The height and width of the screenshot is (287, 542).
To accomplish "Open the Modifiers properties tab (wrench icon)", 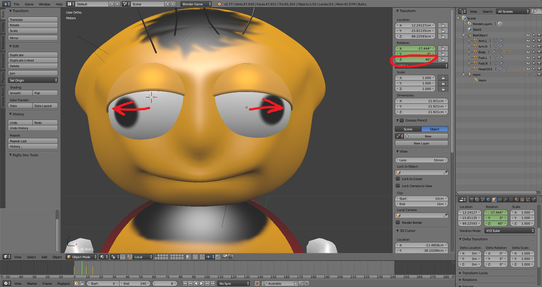I will 505,200.
